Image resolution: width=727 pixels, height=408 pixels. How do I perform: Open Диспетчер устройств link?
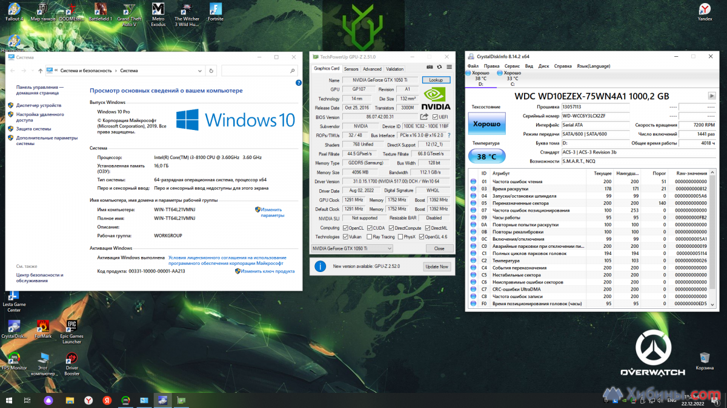pos(38,105)
